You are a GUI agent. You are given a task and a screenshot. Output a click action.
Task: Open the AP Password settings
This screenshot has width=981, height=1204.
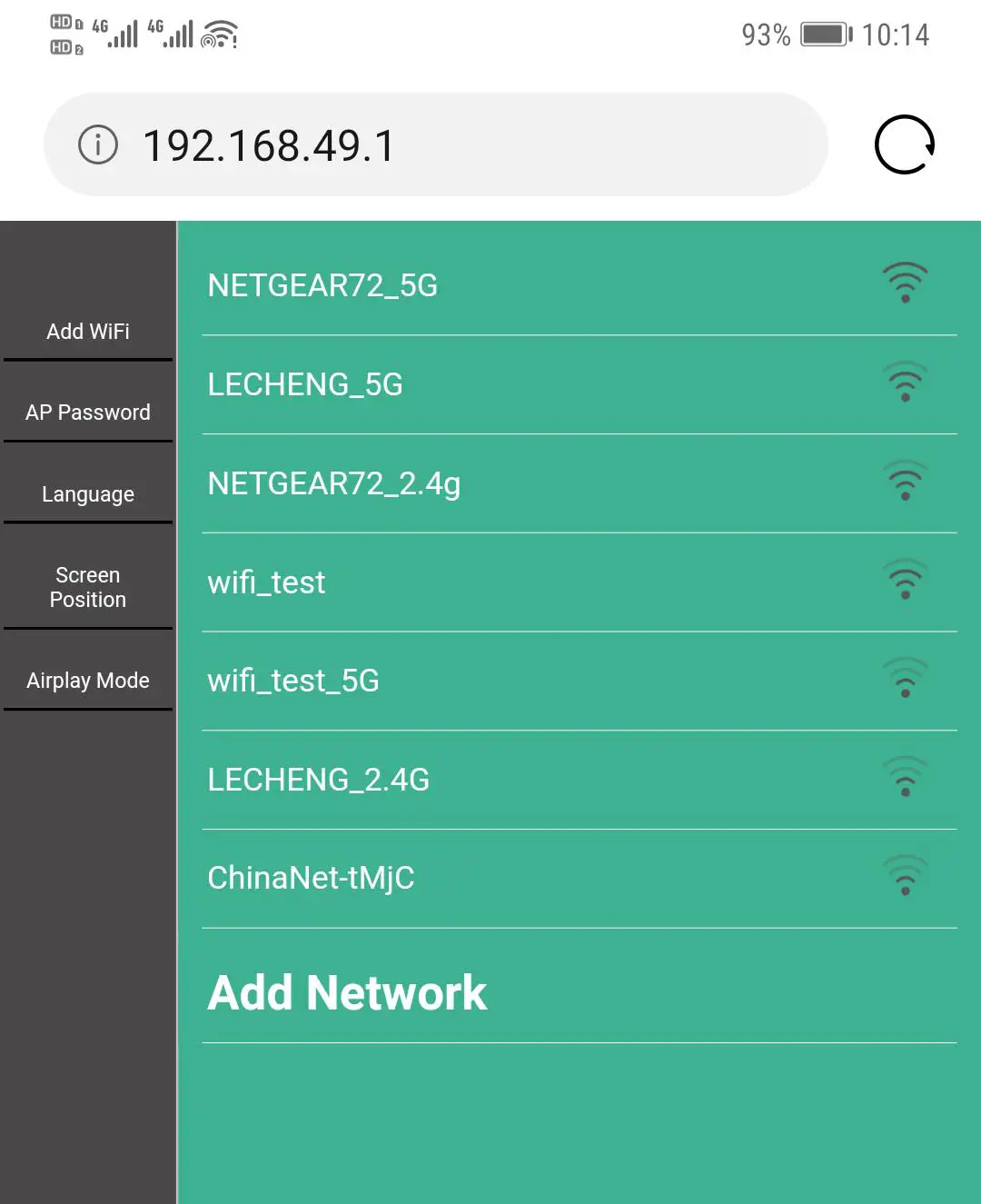pyautogui.click(x=88, y=413)
